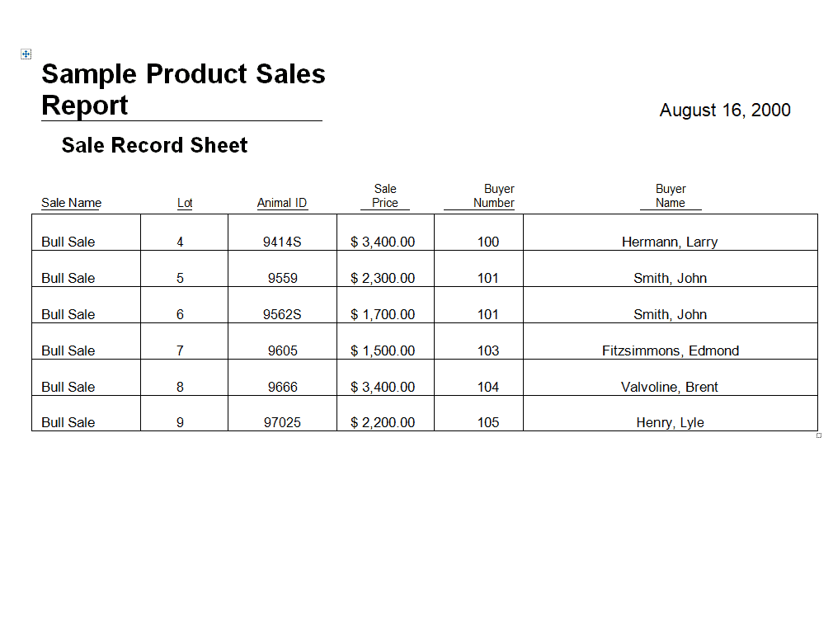The height and width of the screenshot is (635, 833).
Task: Click the Sale Record Sheet subtitle
Action: [x=154, y=145]
